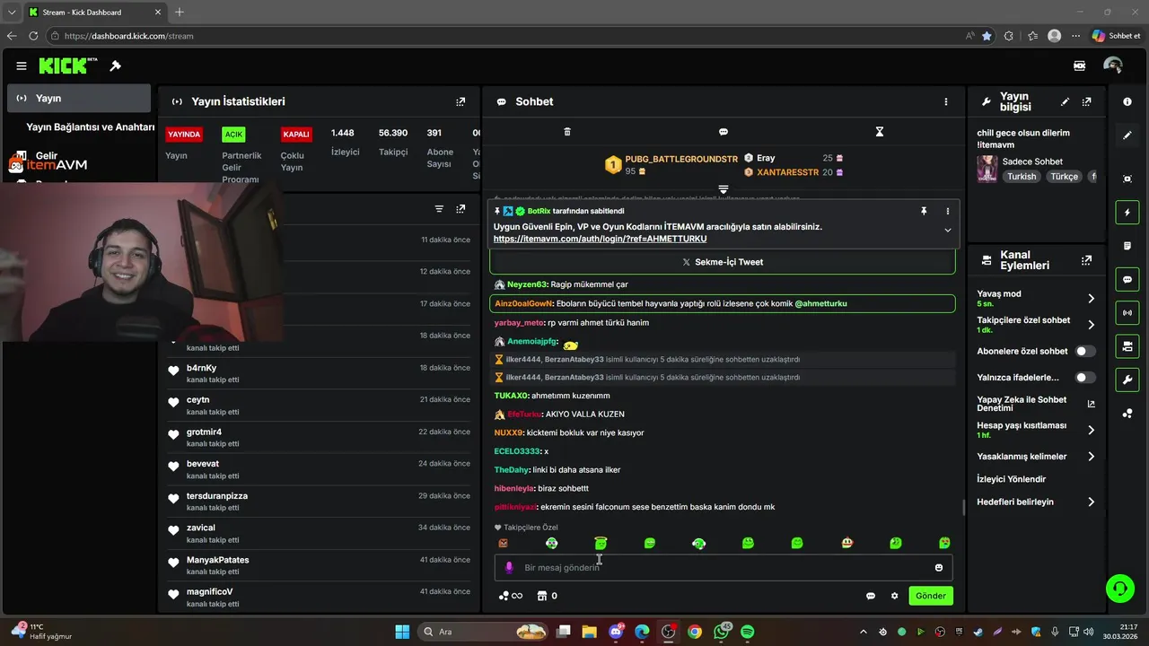Pop out the activity feed panel
Screen dimensions: 1149x646
click(x=460, y=209)
